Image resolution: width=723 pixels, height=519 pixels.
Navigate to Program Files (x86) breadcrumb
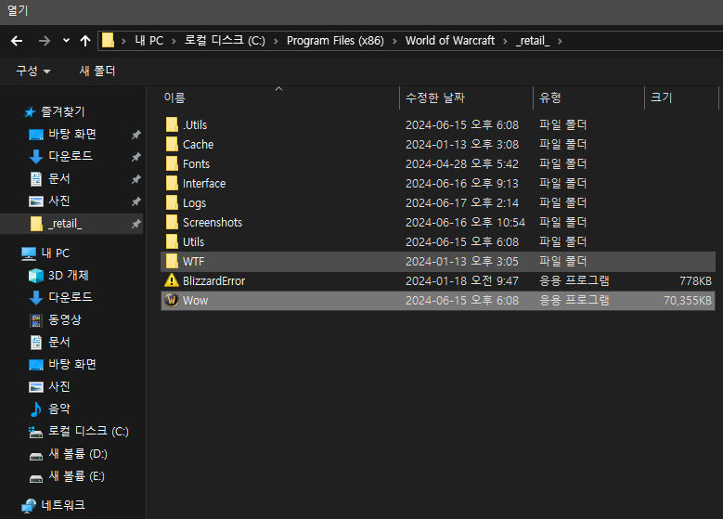[335, 41]
